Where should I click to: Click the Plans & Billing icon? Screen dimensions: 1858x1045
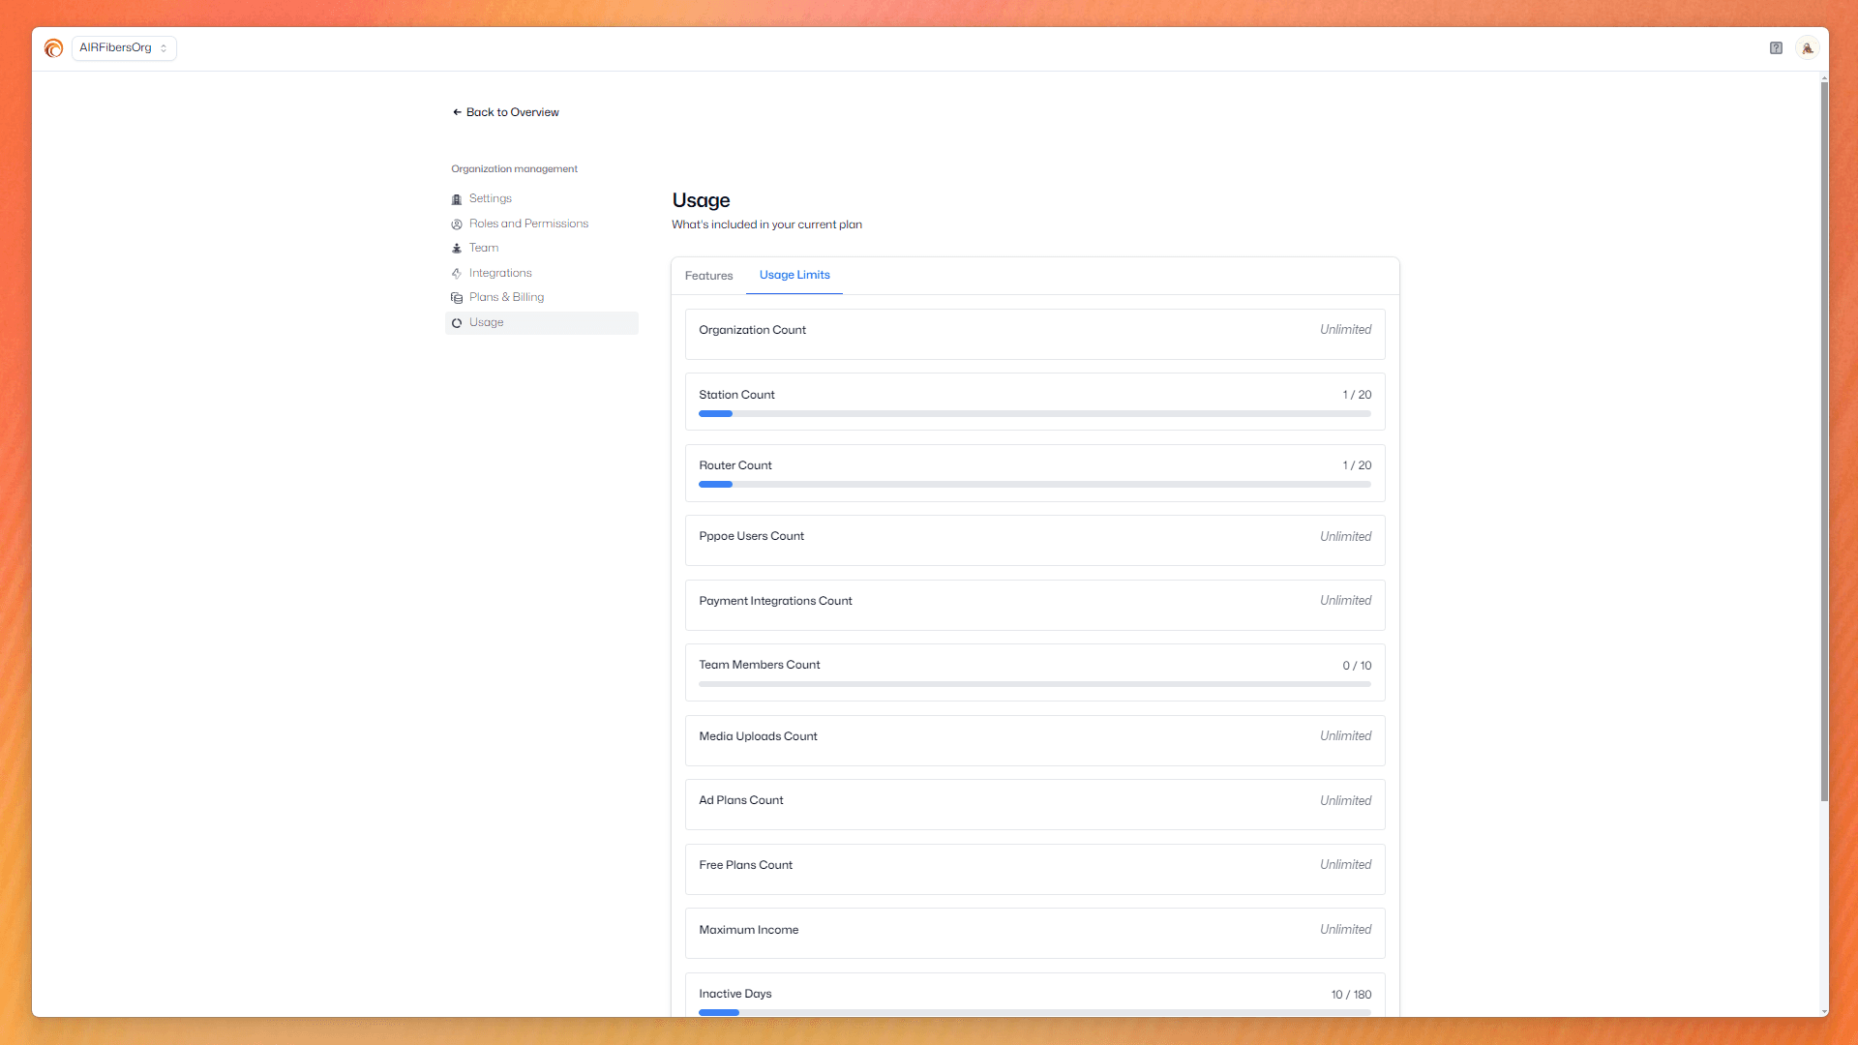[457, 298]
